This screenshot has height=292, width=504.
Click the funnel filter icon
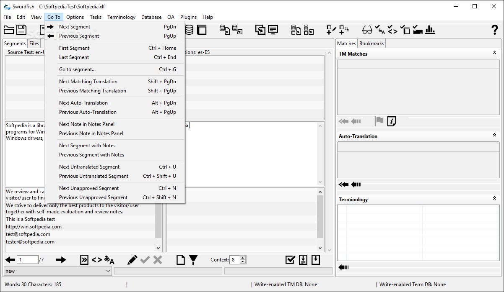193,260
